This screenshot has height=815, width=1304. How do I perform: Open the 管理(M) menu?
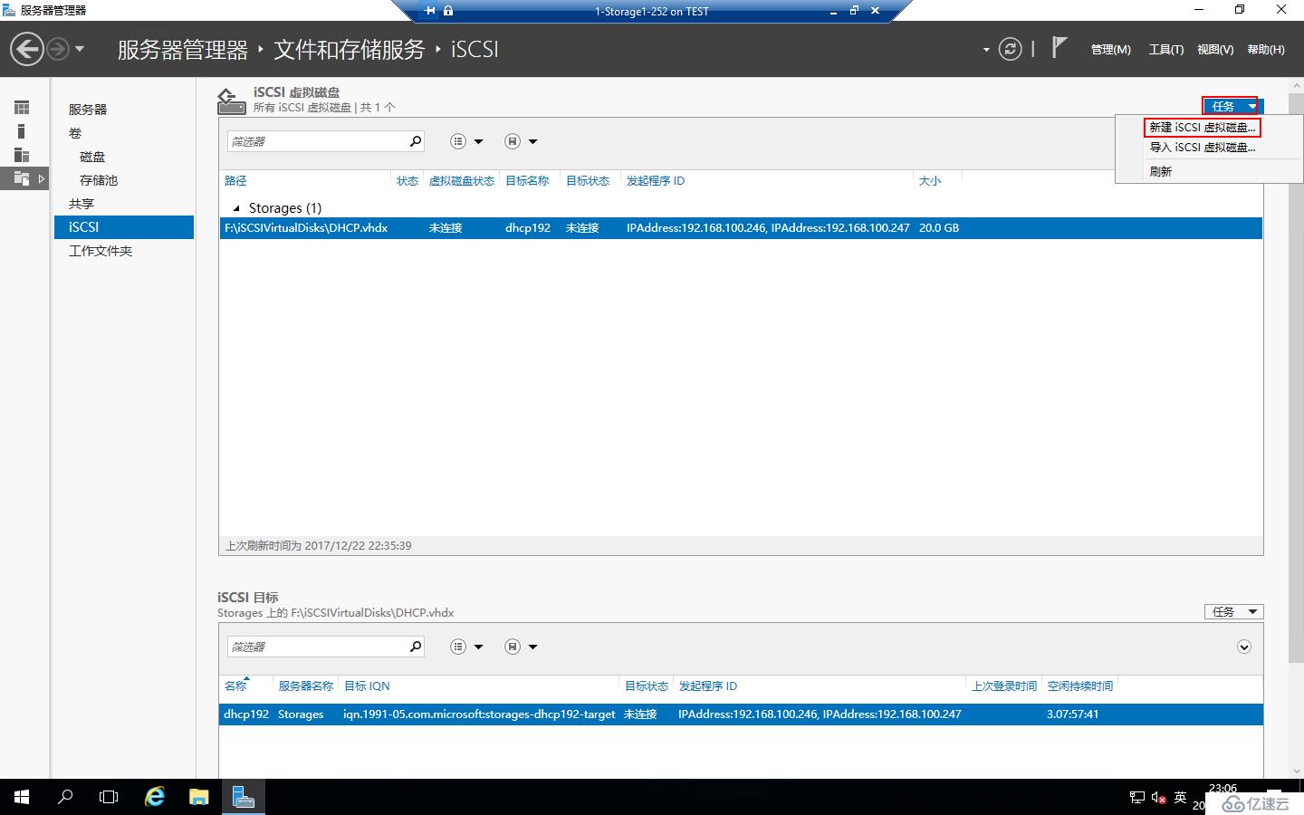(x=1110, y=50)
